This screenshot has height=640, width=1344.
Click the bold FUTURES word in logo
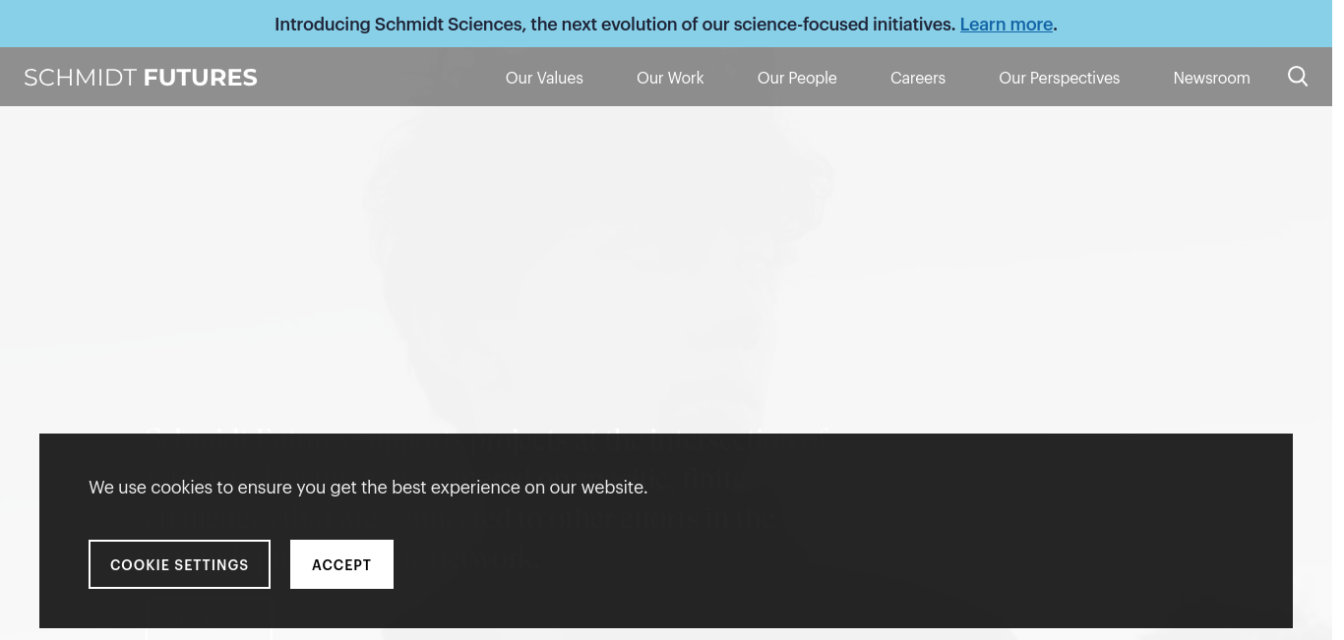click(201, 78)
